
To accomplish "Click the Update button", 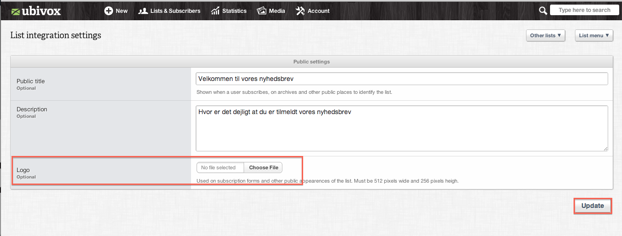I will point(592,206).
